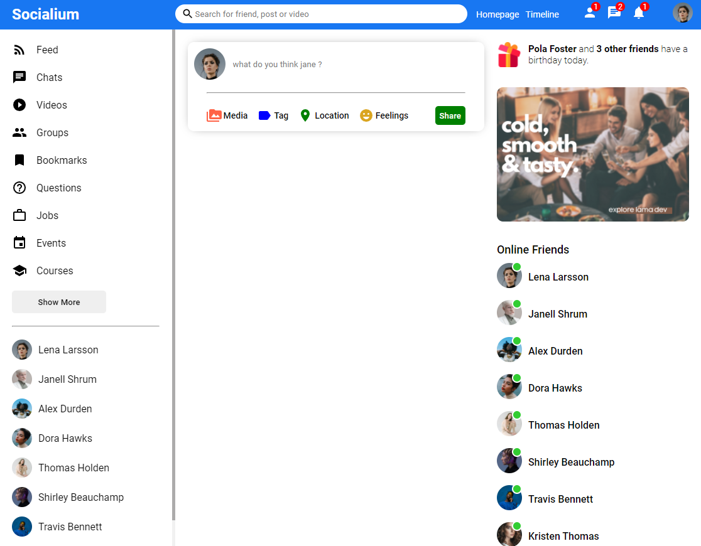Expand sidebar with Show More button
Viewport: 701px width, 546px height.
pos(59,302)
